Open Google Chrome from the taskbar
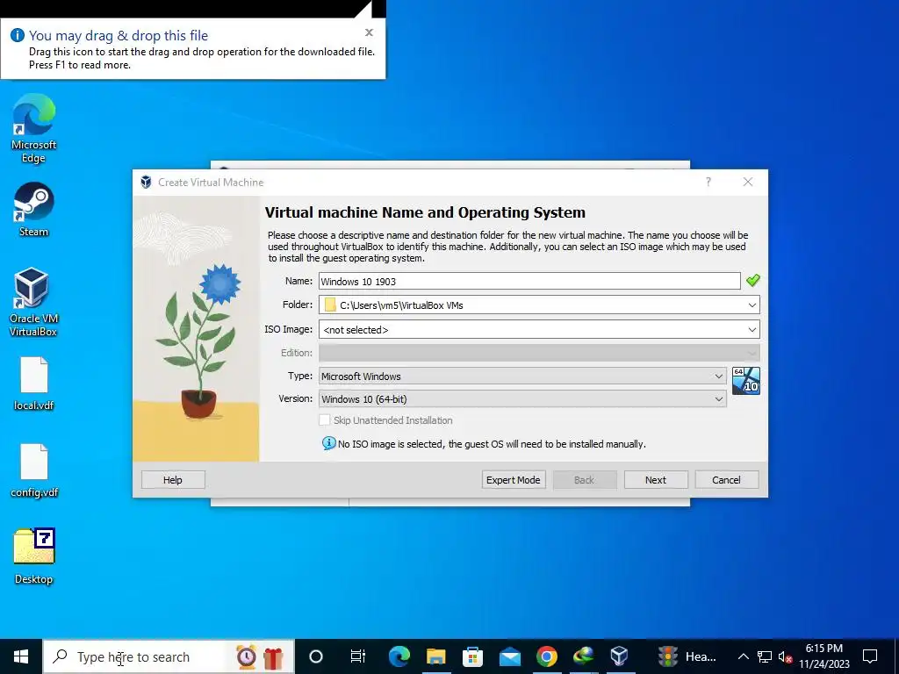 (546, 656)
